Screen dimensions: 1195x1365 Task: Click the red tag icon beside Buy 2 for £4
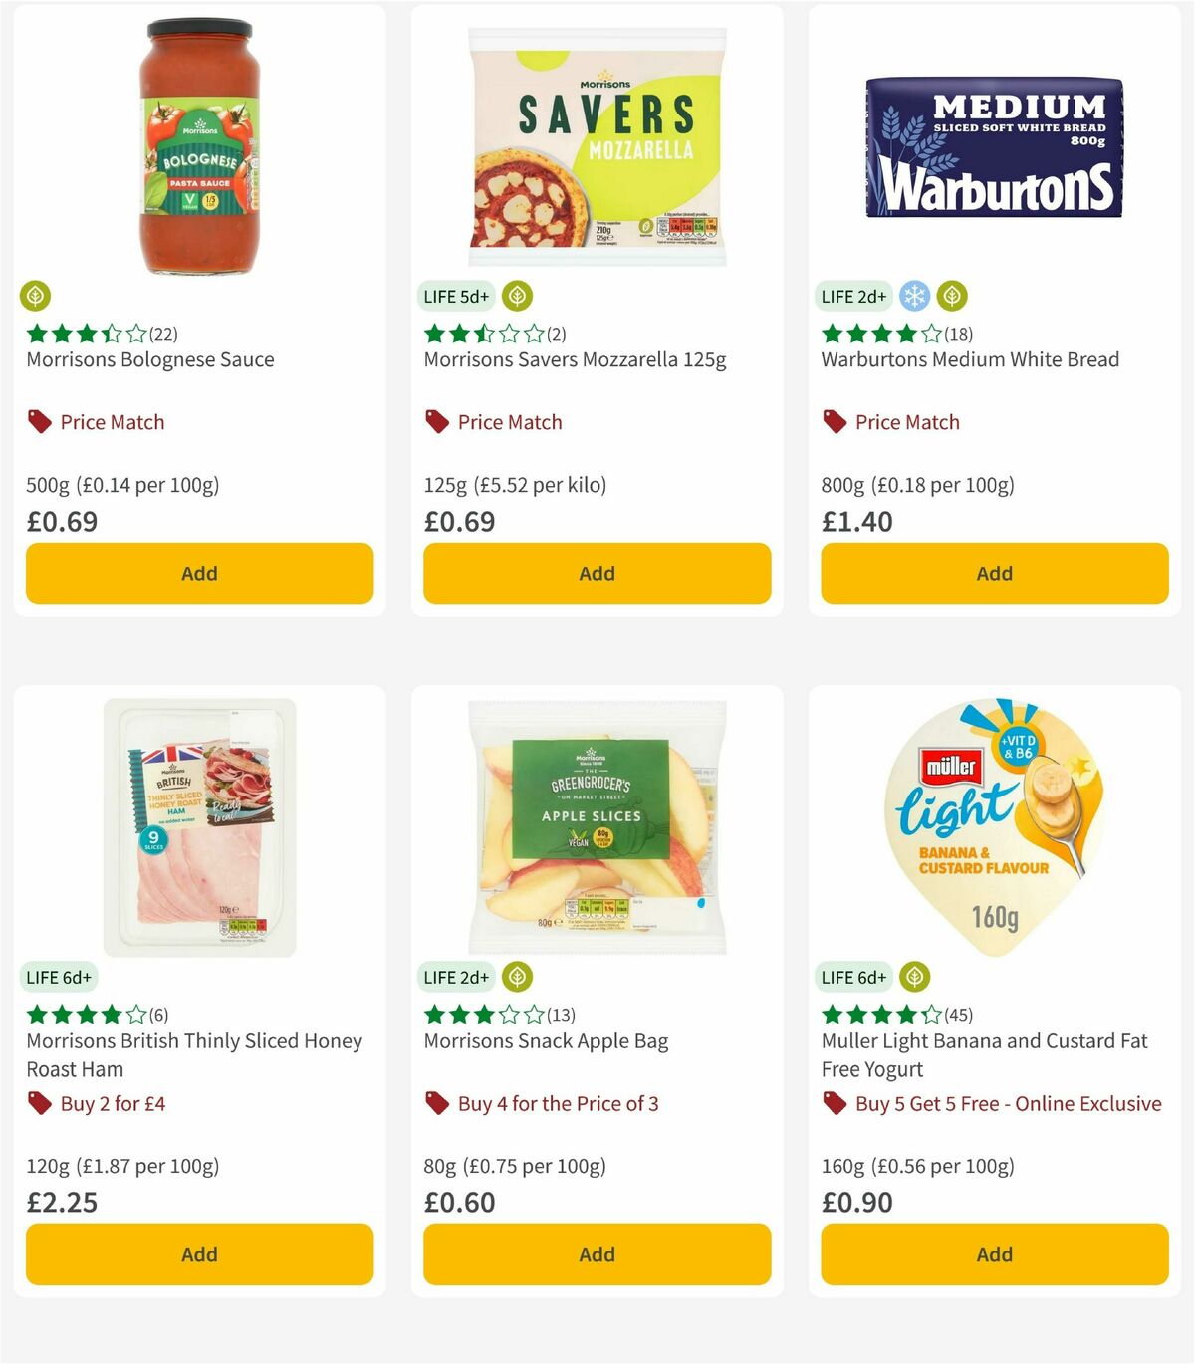(x=38, y=1103)
